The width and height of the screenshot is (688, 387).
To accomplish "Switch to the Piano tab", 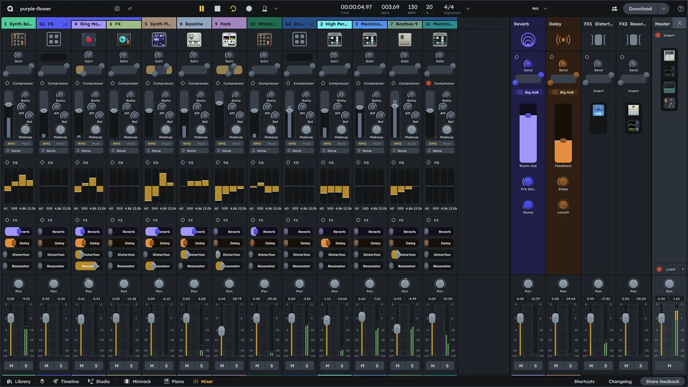I will (x=174, y=381).
